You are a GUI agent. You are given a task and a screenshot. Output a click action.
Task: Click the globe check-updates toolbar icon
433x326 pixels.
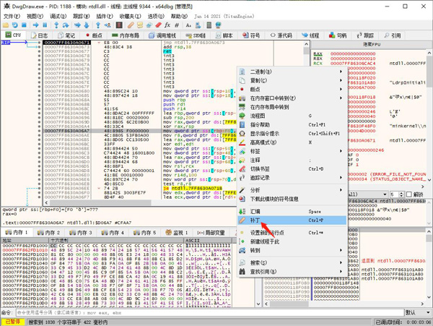pos(218,25)
